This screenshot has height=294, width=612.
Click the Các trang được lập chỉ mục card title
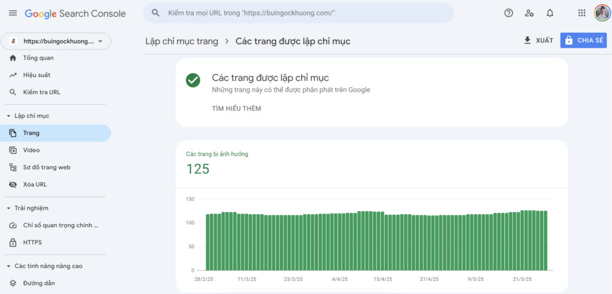pyautogui.click(x=271, y=78)
